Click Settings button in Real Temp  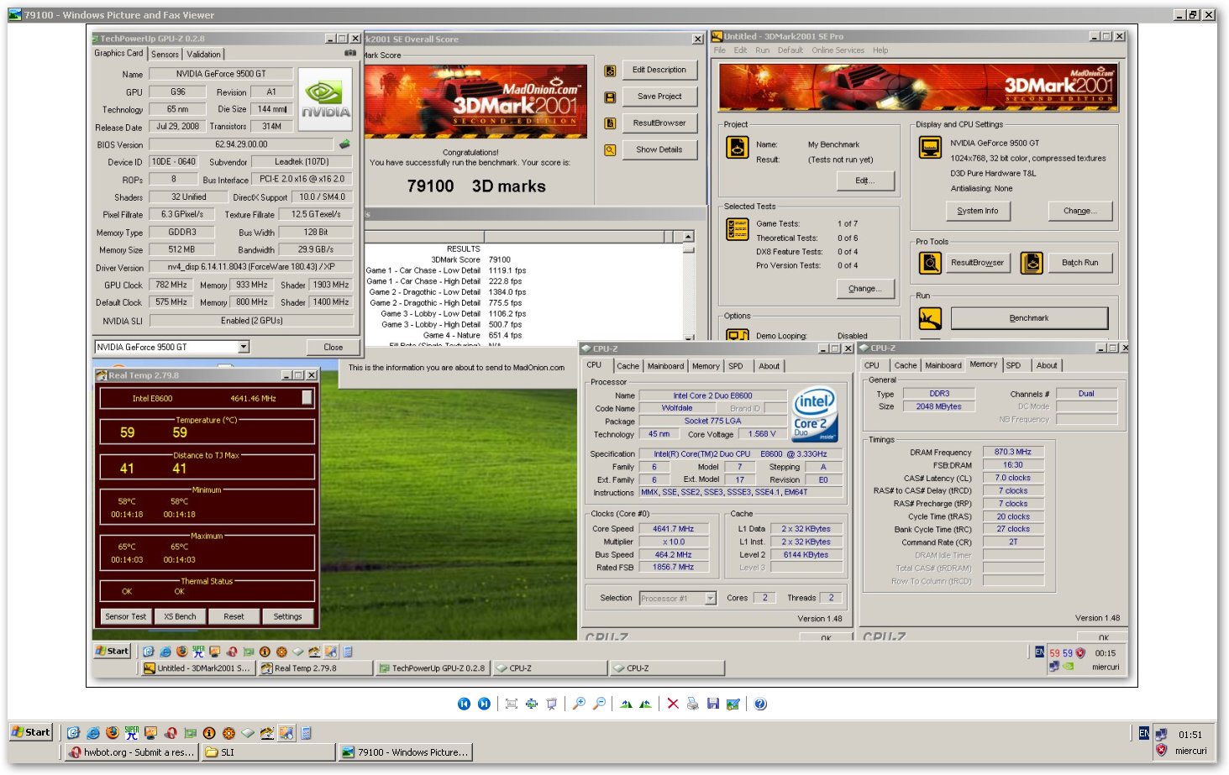click(x=287, y=616)
